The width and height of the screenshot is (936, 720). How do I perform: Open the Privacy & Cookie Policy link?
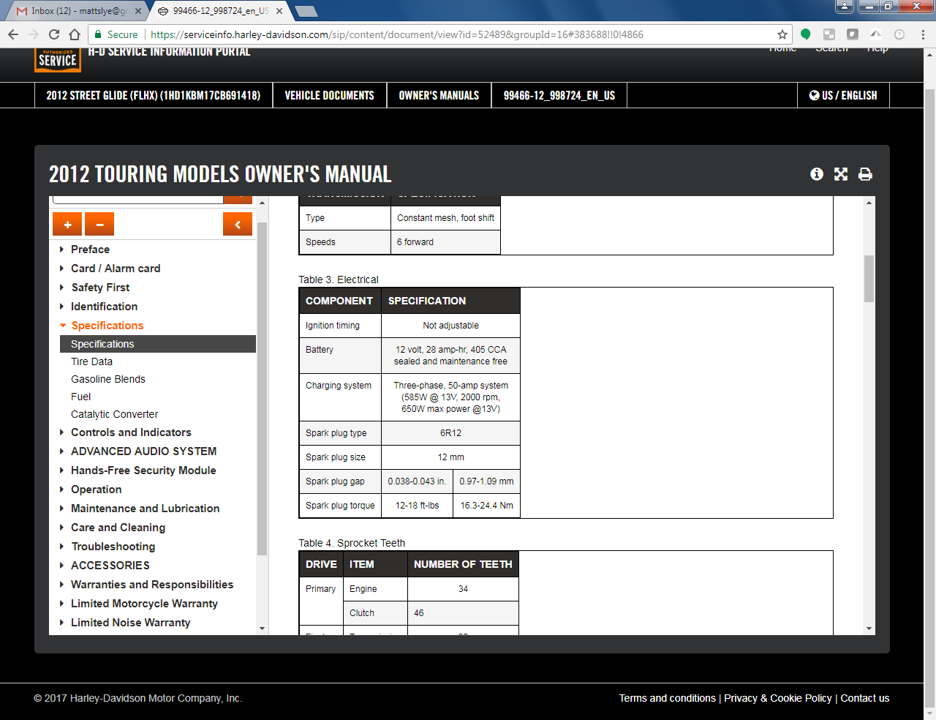click(x=777, y=698)
